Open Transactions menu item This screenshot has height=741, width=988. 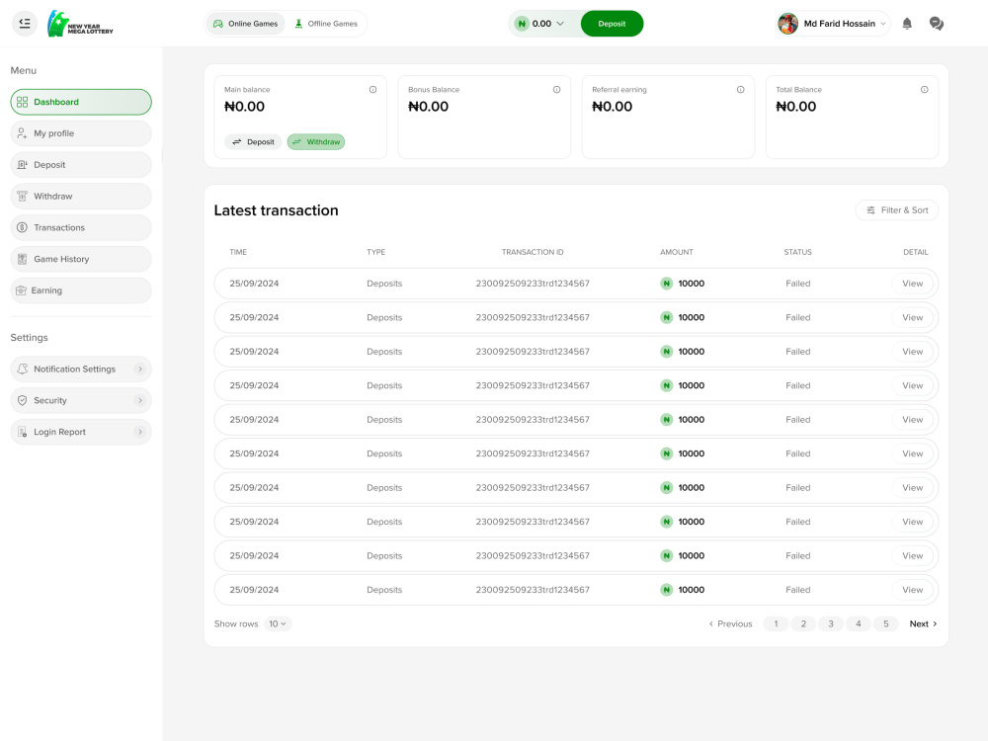tap(81, 227)
